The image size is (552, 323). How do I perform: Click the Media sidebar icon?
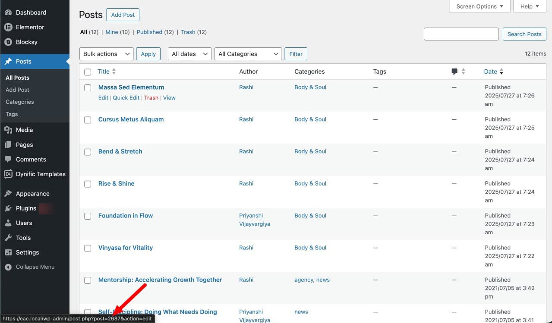[8, 130]
